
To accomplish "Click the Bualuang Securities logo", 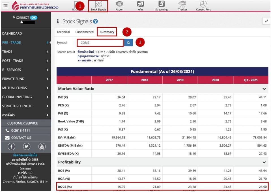I will [x=35, y=6].
